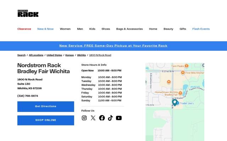Click the First Mile Kitchen map marker

[183, 73]
